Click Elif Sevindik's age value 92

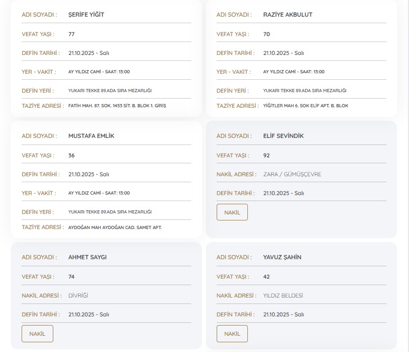pyautogui.click(x=266, y=155)
